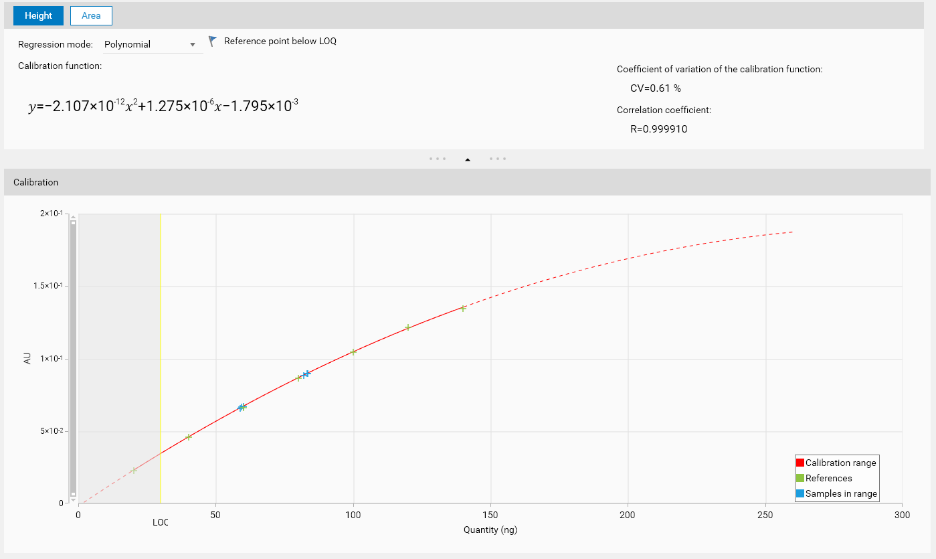The height and width of the screenshot is (559, 936).
Task: Switch to the Area tab
Action: (x=91, y=15)
